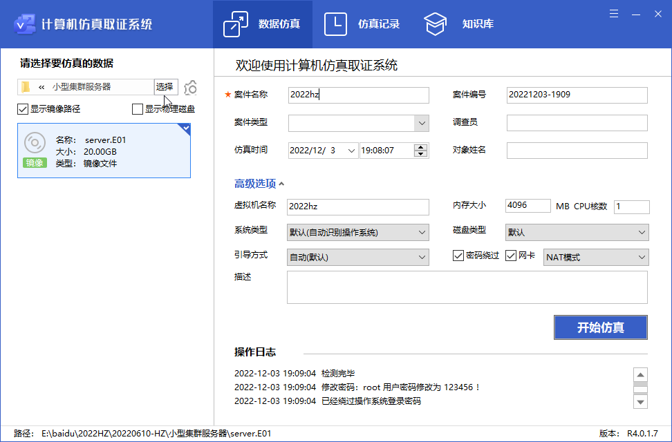
Task: Uncheck the 密码绕过 checkbox
Action: pos(458,256)
